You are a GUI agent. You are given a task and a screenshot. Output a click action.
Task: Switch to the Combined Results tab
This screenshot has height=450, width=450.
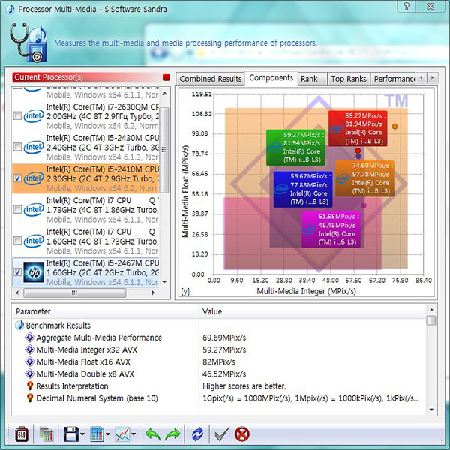tap(210, 79)
